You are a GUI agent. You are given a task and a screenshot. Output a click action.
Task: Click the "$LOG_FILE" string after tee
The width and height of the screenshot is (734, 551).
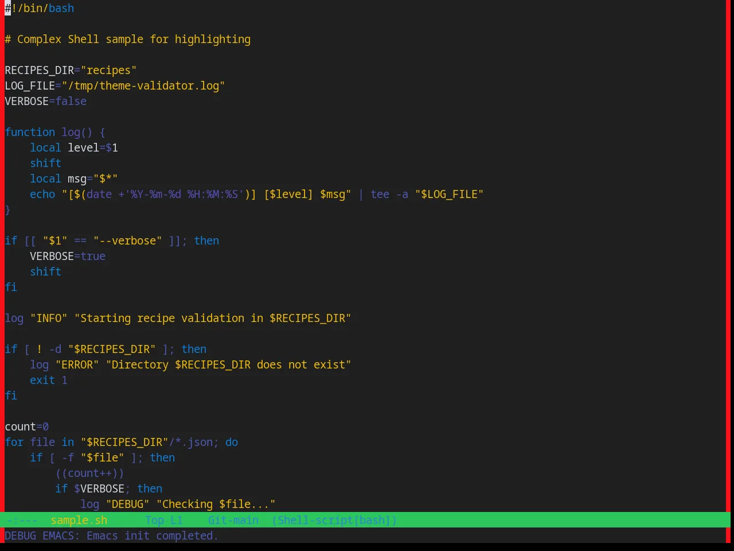(x=450, y=195)
